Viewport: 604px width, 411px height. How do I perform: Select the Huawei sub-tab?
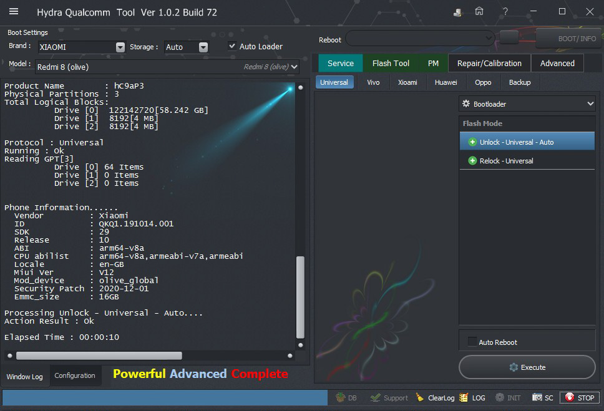[446, 82]
